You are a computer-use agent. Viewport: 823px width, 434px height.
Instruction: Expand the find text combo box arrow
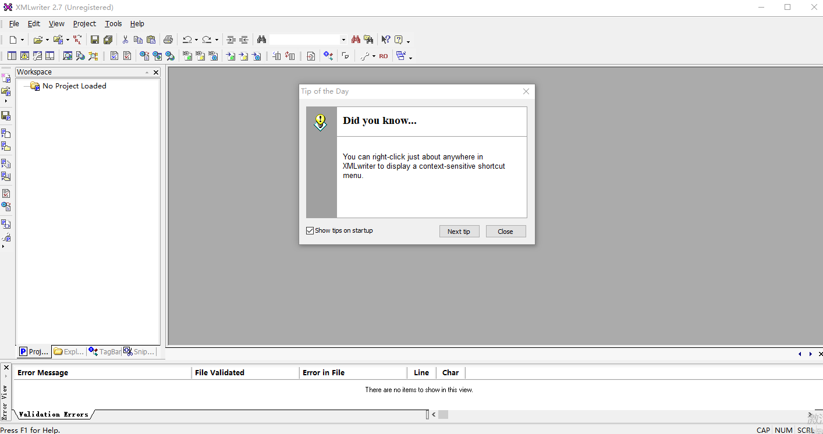343,40
